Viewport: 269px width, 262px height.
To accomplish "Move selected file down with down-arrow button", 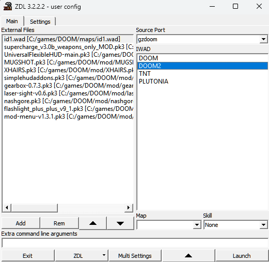I will point(120,223).
